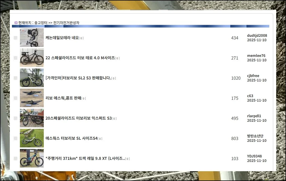
Task: Open 중고장터 in the breadcrumb path
Action: pyautogui.click(x=41, y=23)
